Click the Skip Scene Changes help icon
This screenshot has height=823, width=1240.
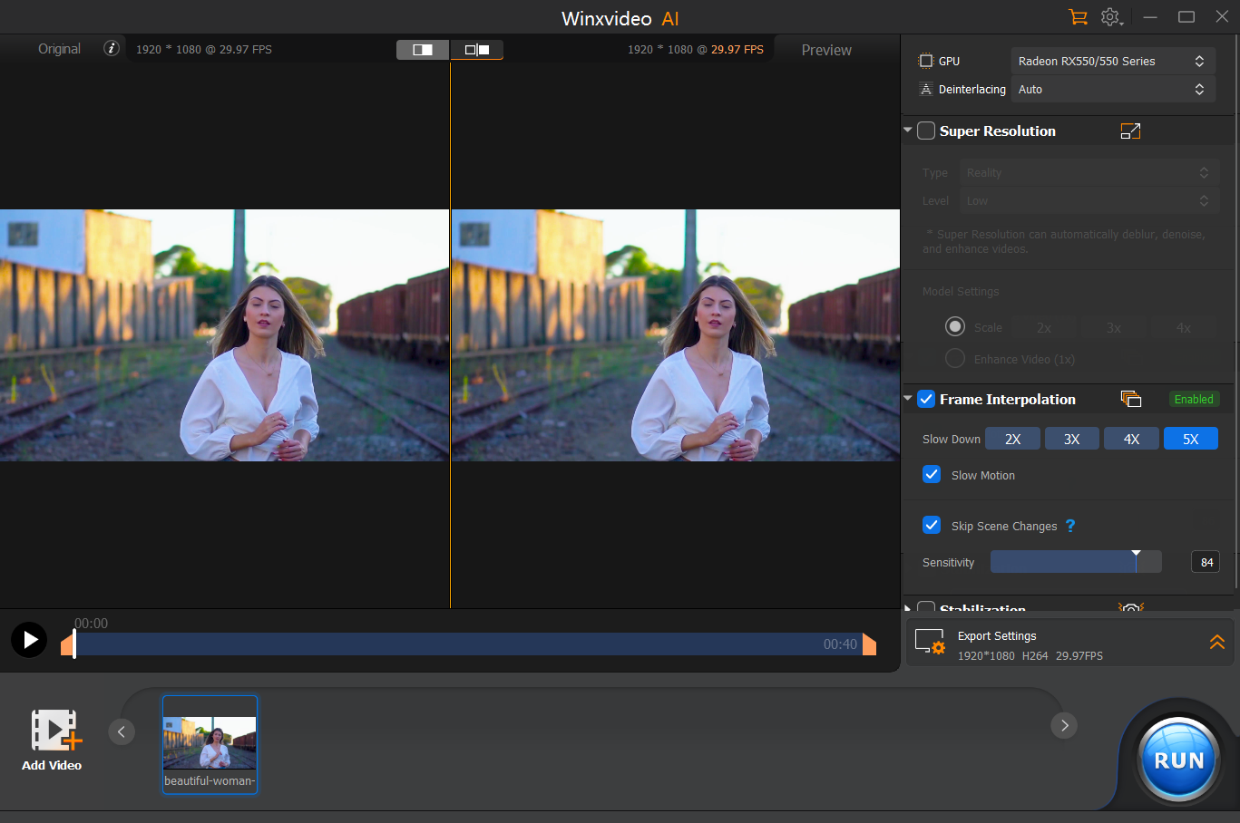(x=1070, y=526)
